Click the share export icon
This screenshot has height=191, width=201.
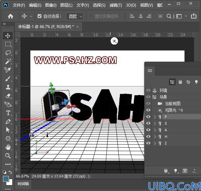pos(193,16)
